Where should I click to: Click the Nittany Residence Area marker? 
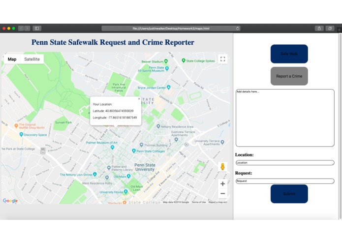coord(158,126)
